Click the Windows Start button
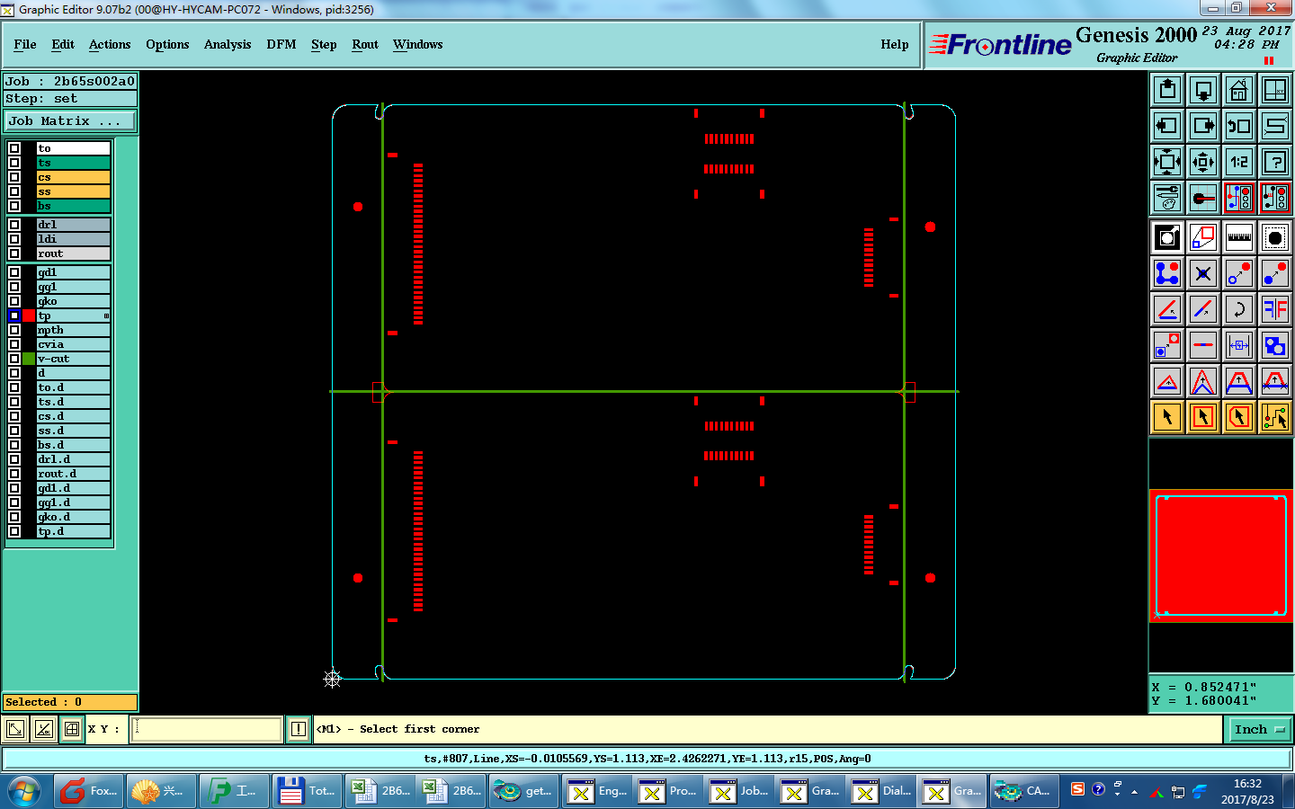The height and width of the screenshot is (809, 1295). pos(23,791)
